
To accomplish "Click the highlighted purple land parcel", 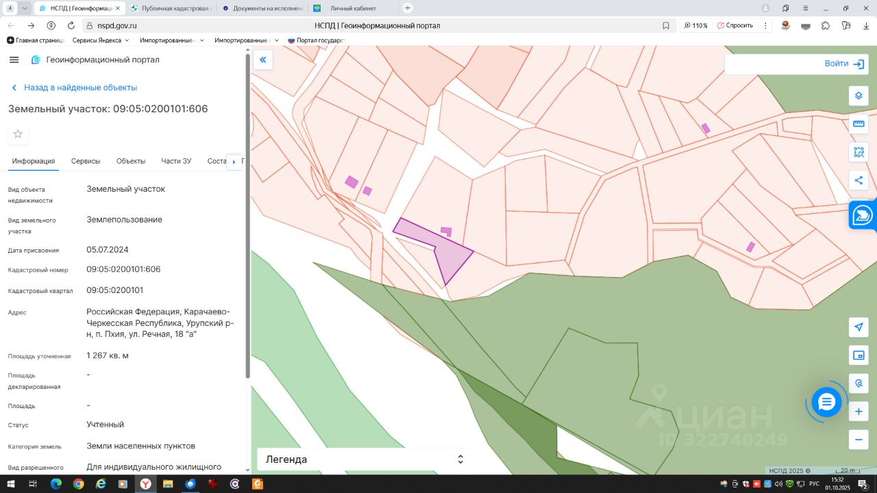I will pyautogui.click(x=452, y=258).
